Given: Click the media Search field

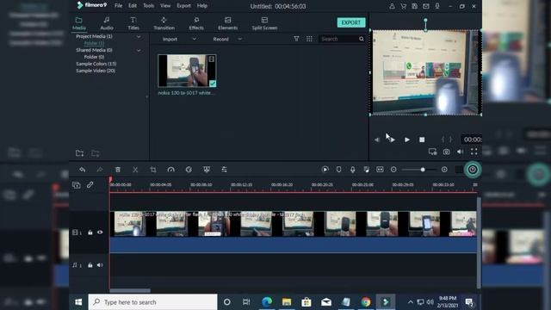Looking at the screenshot, I should point(339,39).
